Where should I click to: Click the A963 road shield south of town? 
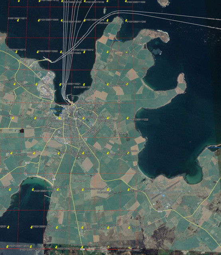click(x=66, y=143)
